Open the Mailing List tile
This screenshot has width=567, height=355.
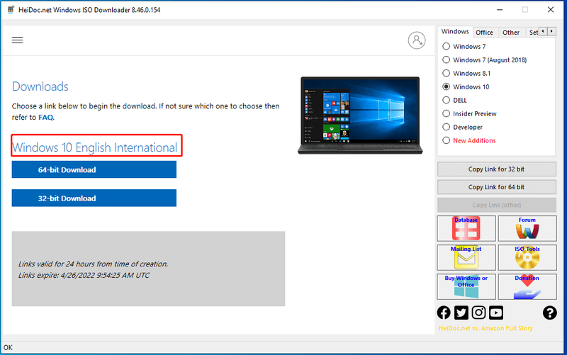(466, 257)
